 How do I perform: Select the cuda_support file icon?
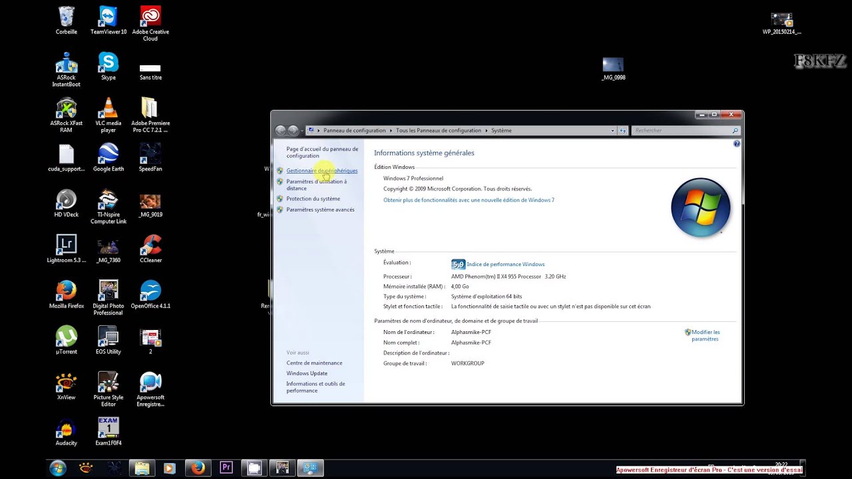click(67, 158)
